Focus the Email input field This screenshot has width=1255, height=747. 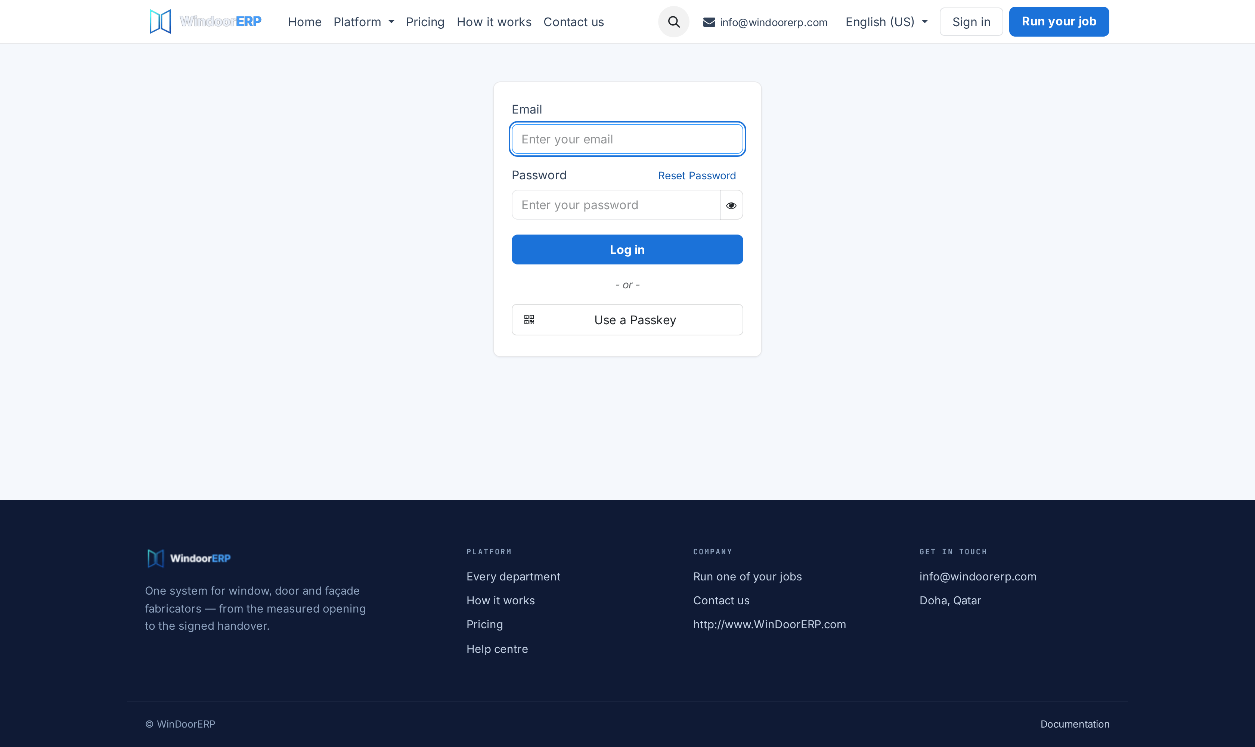627,139
